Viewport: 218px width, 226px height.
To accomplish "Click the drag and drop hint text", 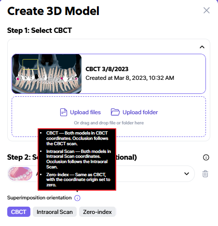I will (109, 123).
